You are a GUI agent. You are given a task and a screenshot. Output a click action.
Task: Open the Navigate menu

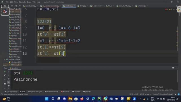coord(22,2)
